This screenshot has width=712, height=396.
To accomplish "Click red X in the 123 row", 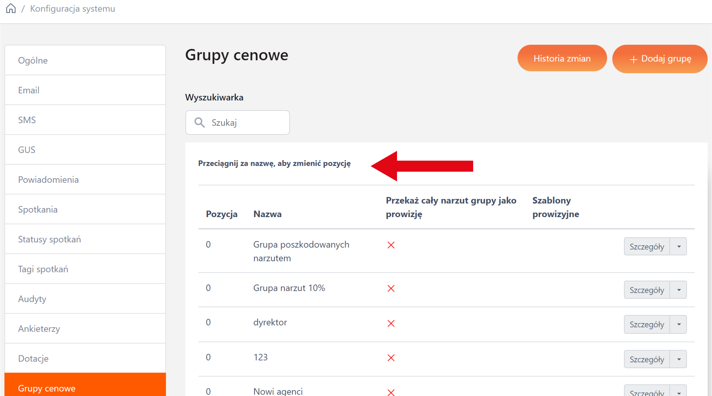I will point(391,358).
